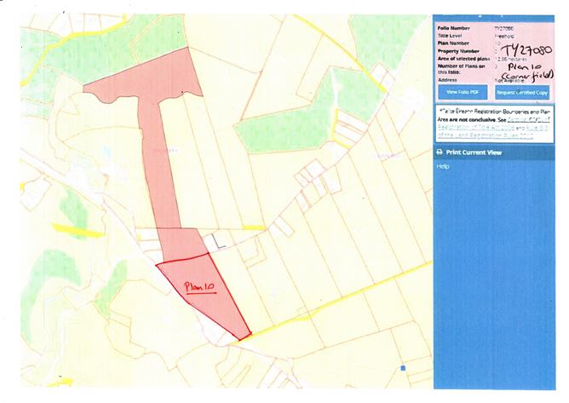569x403 pixels.
Task: Click the View Folio PDF button
Action: click(x=463, y=91)
